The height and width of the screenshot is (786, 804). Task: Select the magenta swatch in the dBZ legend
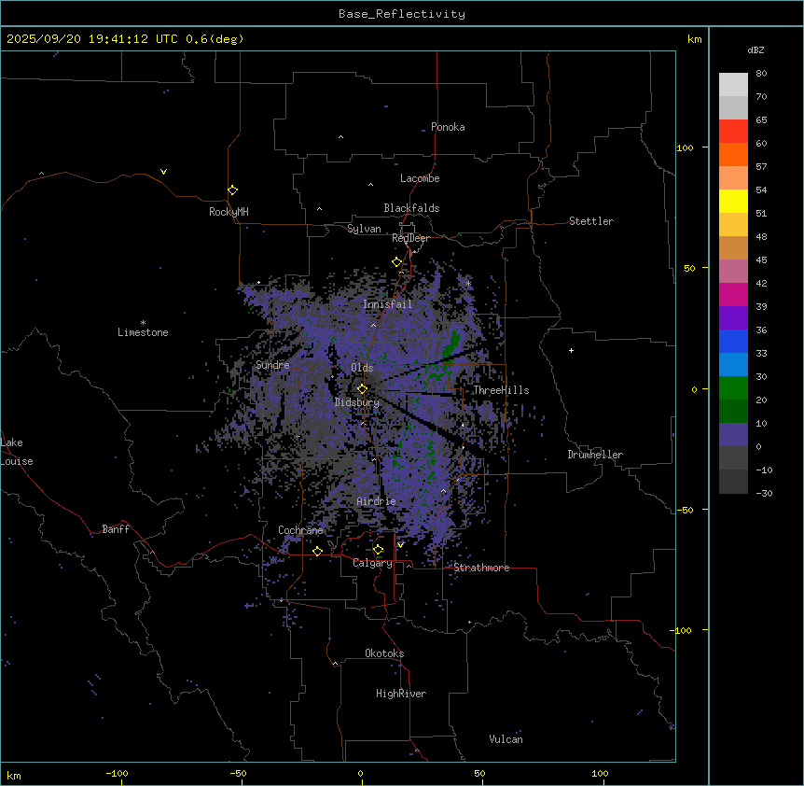point(733,294)
